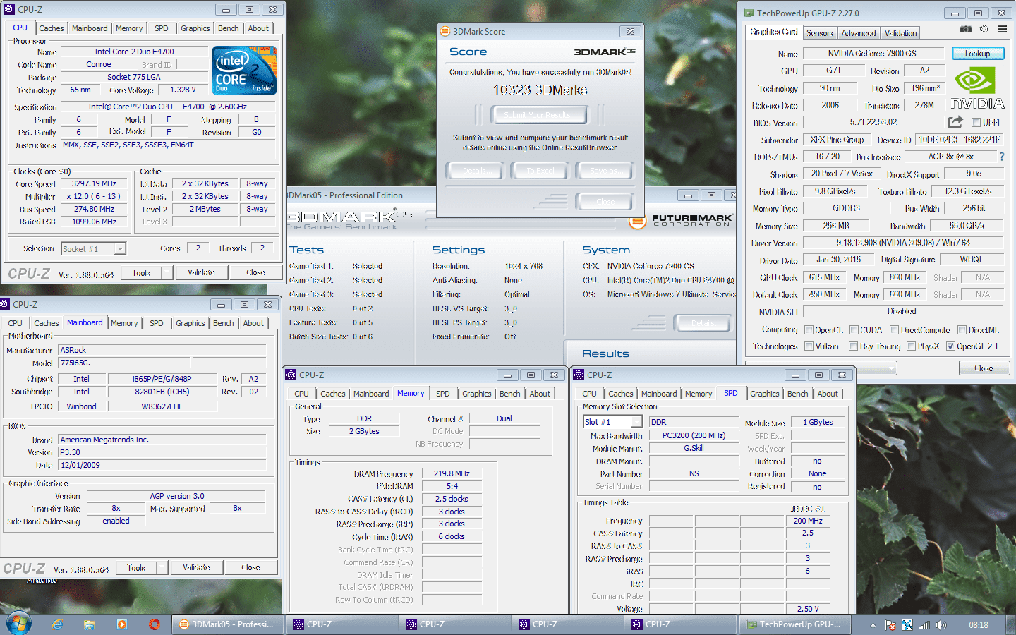The width and height of the screenshot is (1016, 635).
Task: Open the Validation tab in GPU-Z
Action: [900, 33]
